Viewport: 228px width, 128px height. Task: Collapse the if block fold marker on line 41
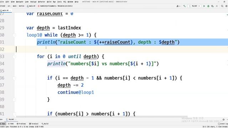14,114
